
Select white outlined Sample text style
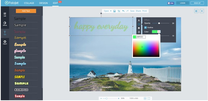(x=20, y=25)
